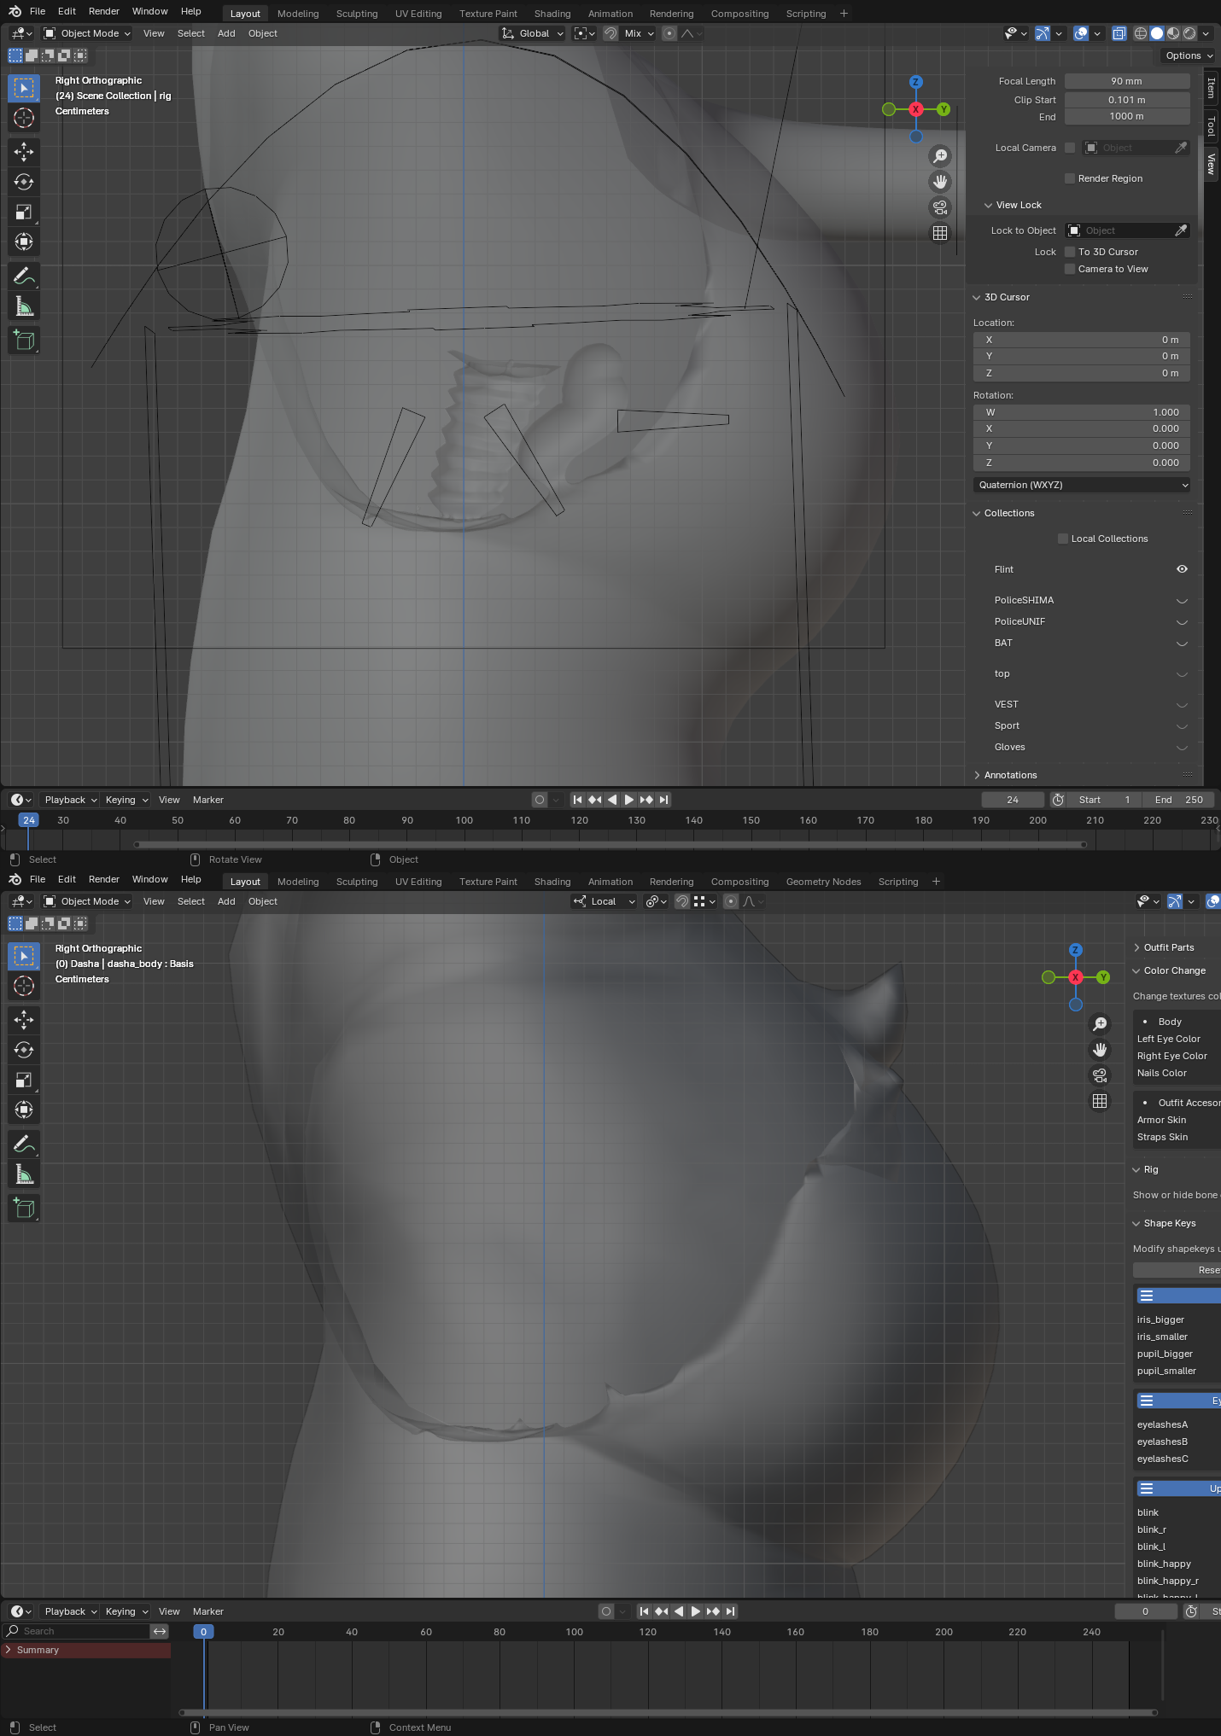The width and height of the screenshot is (1221, 1736).
Task: Select the Rotate tool in top viewport
Action: pyautogui.click(x=24, y=182)
